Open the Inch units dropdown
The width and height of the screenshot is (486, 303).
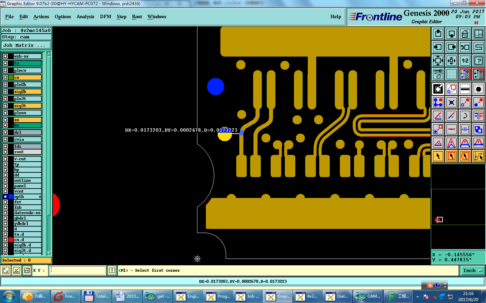coord(472,270)
